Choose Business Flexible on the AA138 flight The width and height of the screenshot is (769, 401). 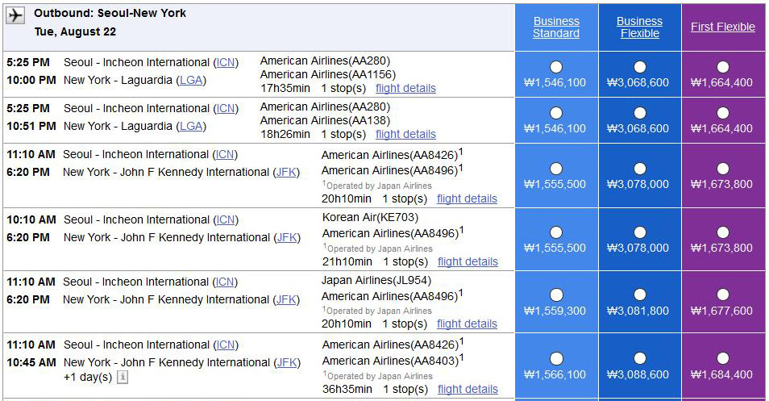[639, 114]
